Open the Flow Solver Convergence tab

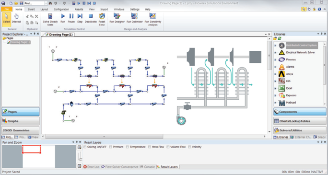point(120,167)
